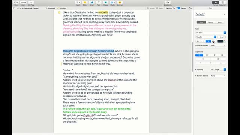The height and width of the screenshot is (135, 240).
Task: Click the Highlight button
Action: 62,8
